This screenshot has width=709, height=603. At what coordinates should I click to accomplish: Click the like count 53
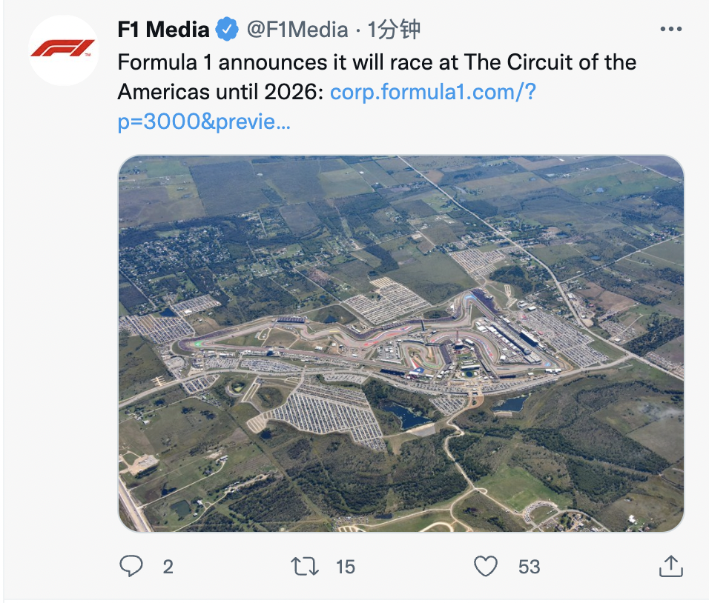coord(529,567)
